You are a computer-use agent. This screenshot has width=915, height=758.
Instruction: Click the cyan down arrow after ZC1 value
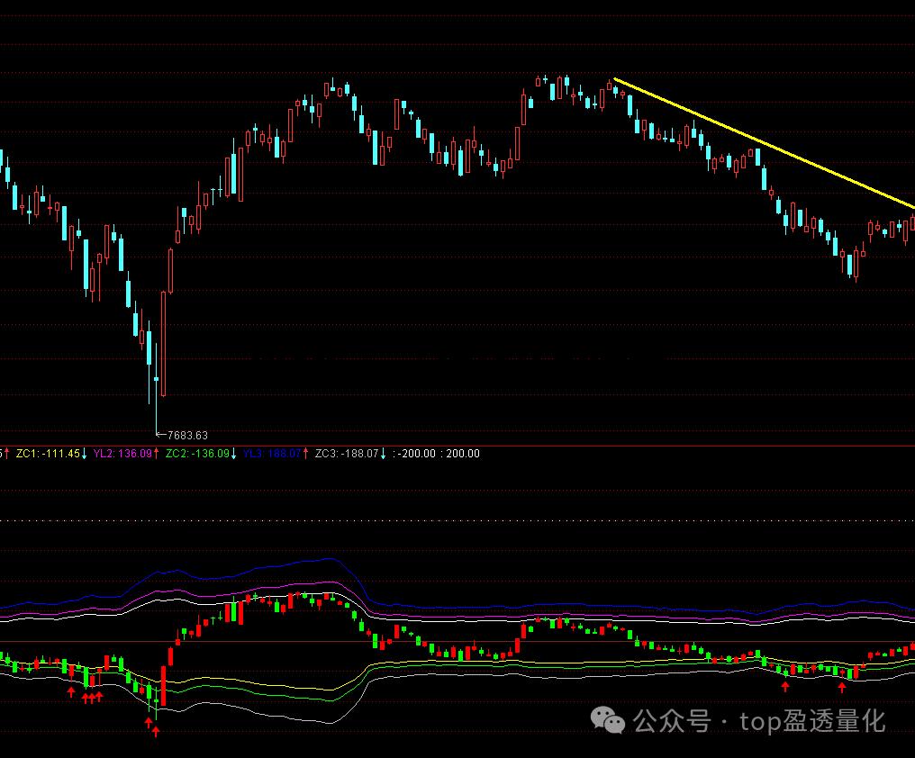85,454
